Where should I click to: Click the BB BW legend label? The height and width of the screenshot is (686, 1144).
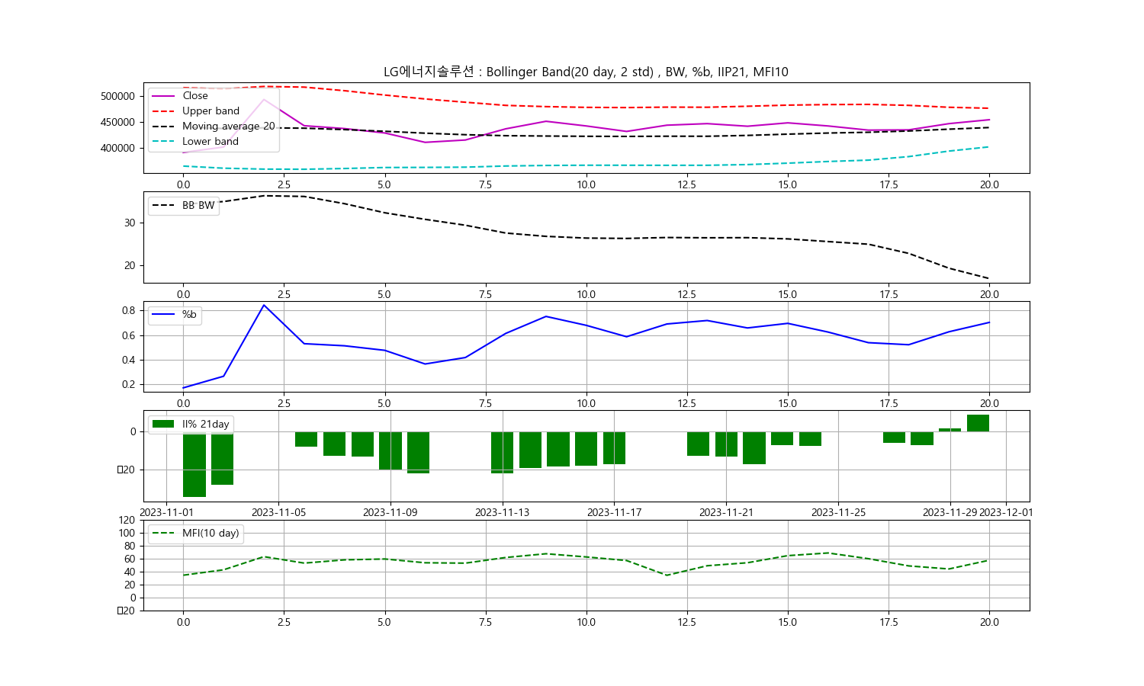pos(198,205)
